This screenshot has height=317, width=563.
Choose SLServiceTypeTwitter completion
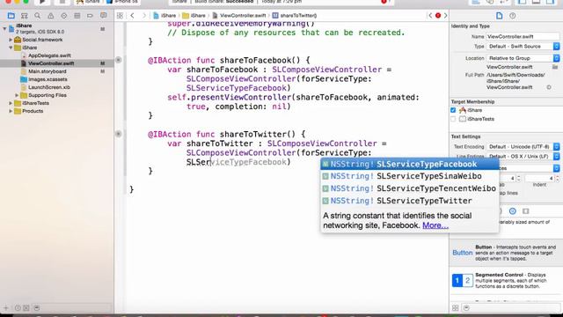point(410,201)
